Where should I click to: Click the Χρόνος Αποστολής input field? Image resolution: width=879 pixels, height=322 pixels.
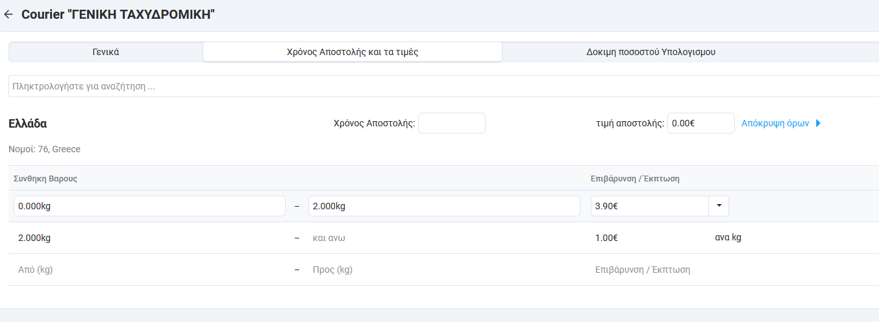point(452,123)
